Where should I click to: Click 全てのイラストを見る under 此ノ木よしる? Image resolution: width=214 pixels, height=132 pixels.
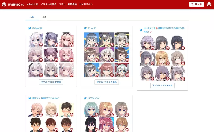tap(162, 86)
